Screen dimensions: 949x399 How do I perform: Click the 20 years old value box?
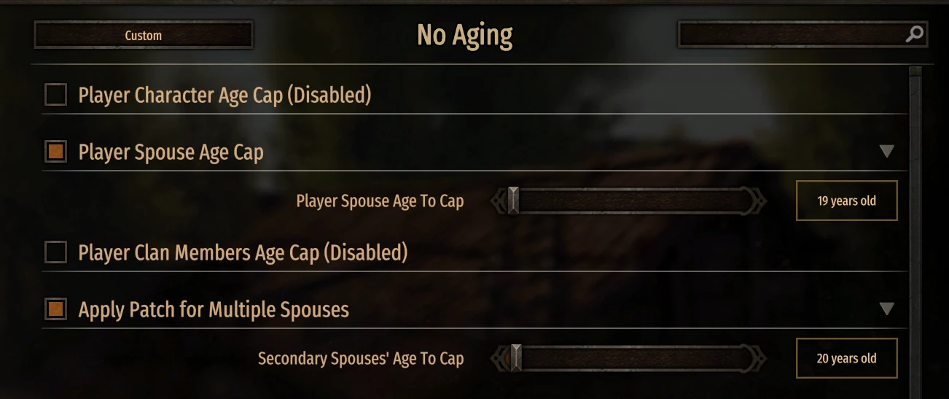pyautogui.click(x=846, y=359)
